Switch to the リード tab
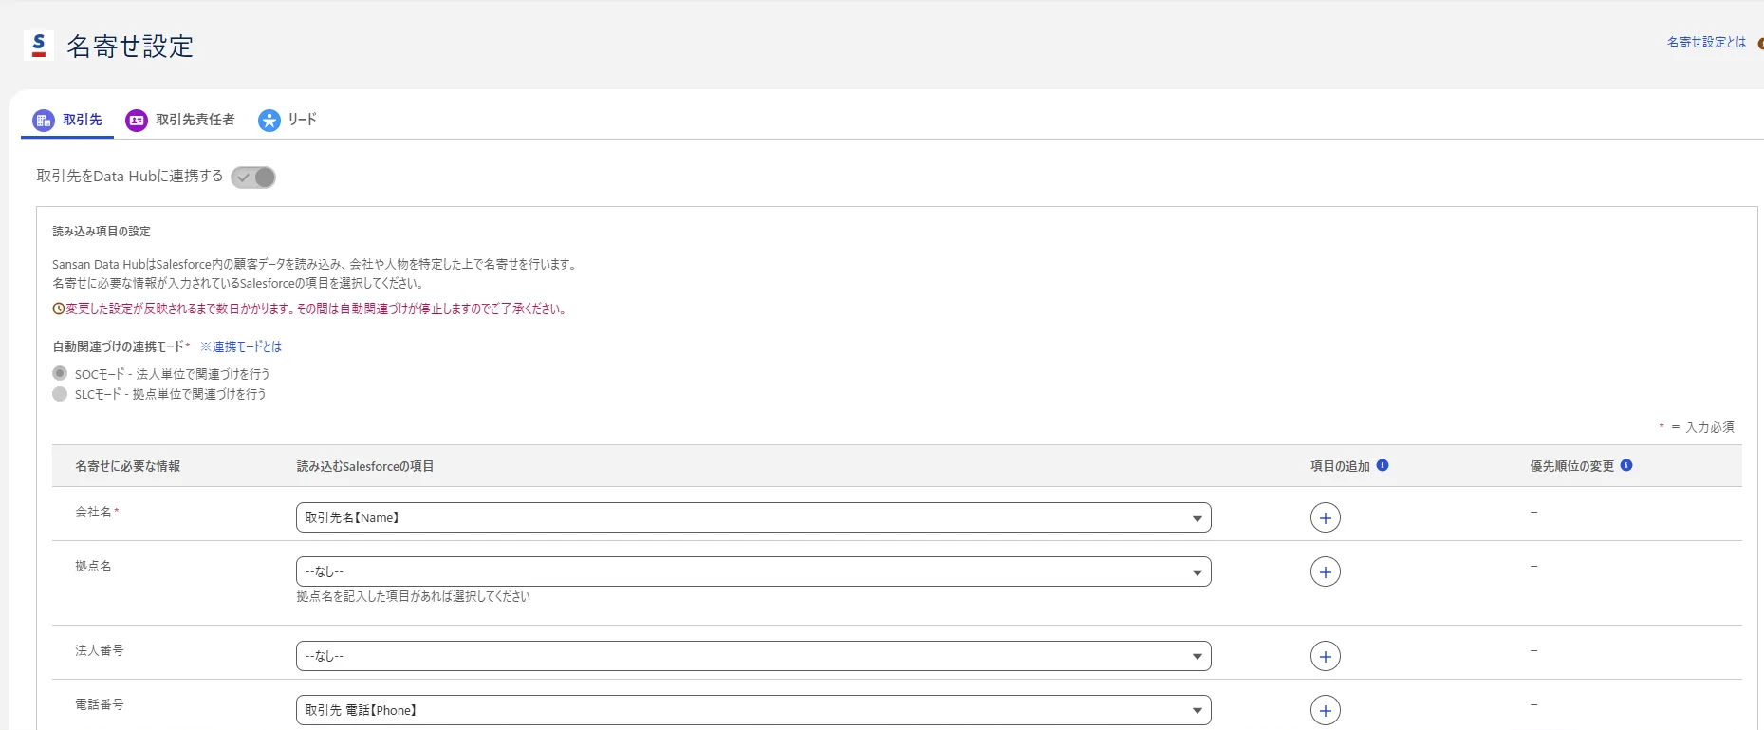Viewport: 1764px width, 730px height. point(288,120)
